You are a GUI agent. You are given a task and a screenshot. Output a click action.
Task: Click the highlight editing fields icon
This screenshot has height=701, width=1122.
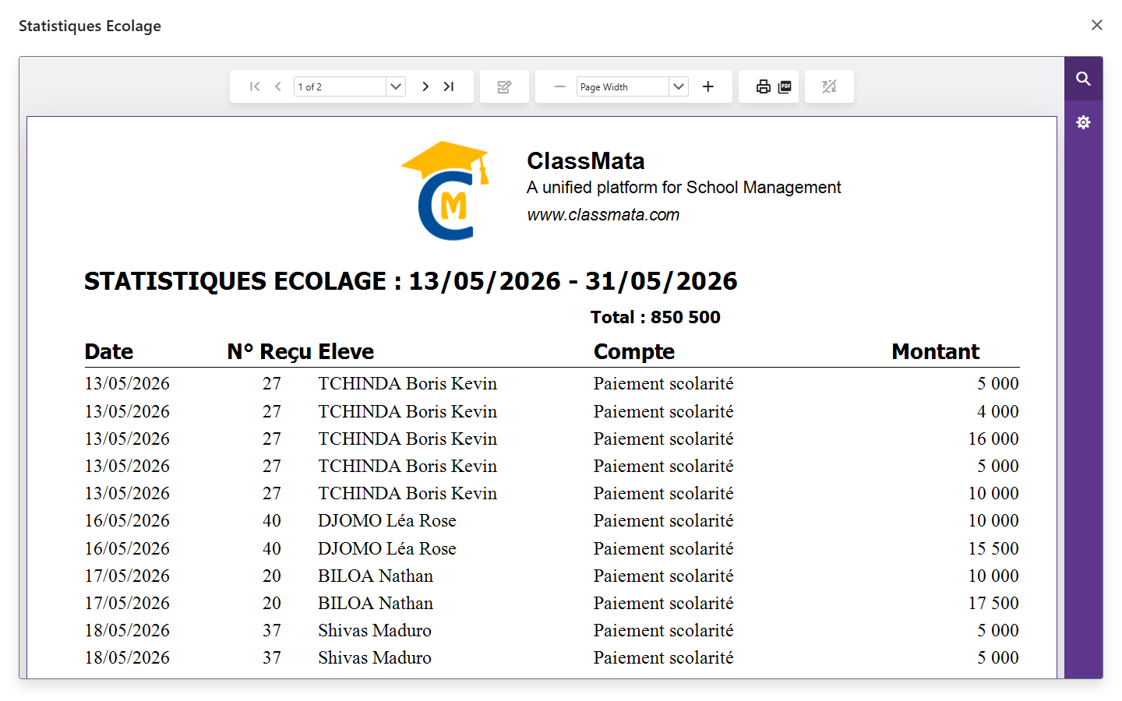point(504,86)
